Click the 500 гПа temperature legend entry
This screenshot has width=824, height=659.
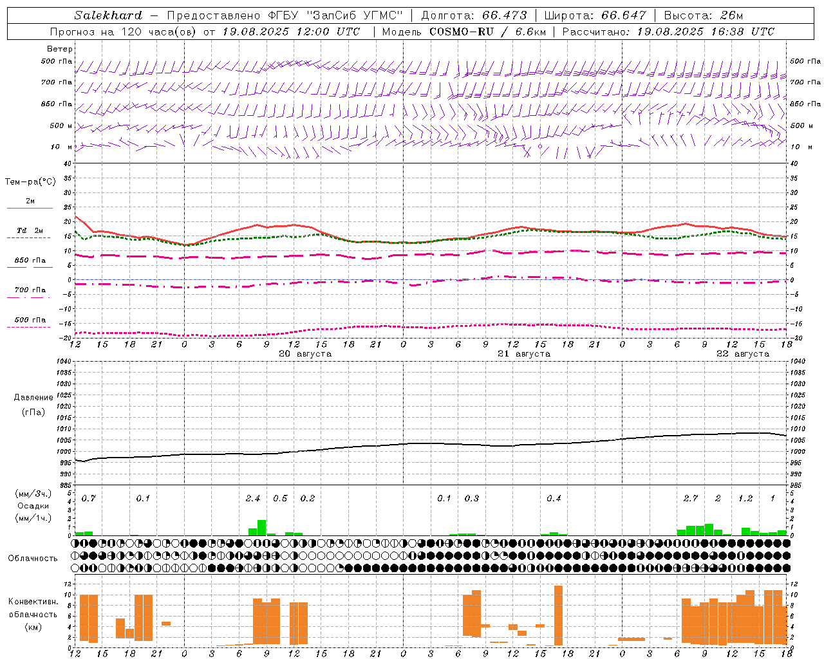[x=30, y=320]
